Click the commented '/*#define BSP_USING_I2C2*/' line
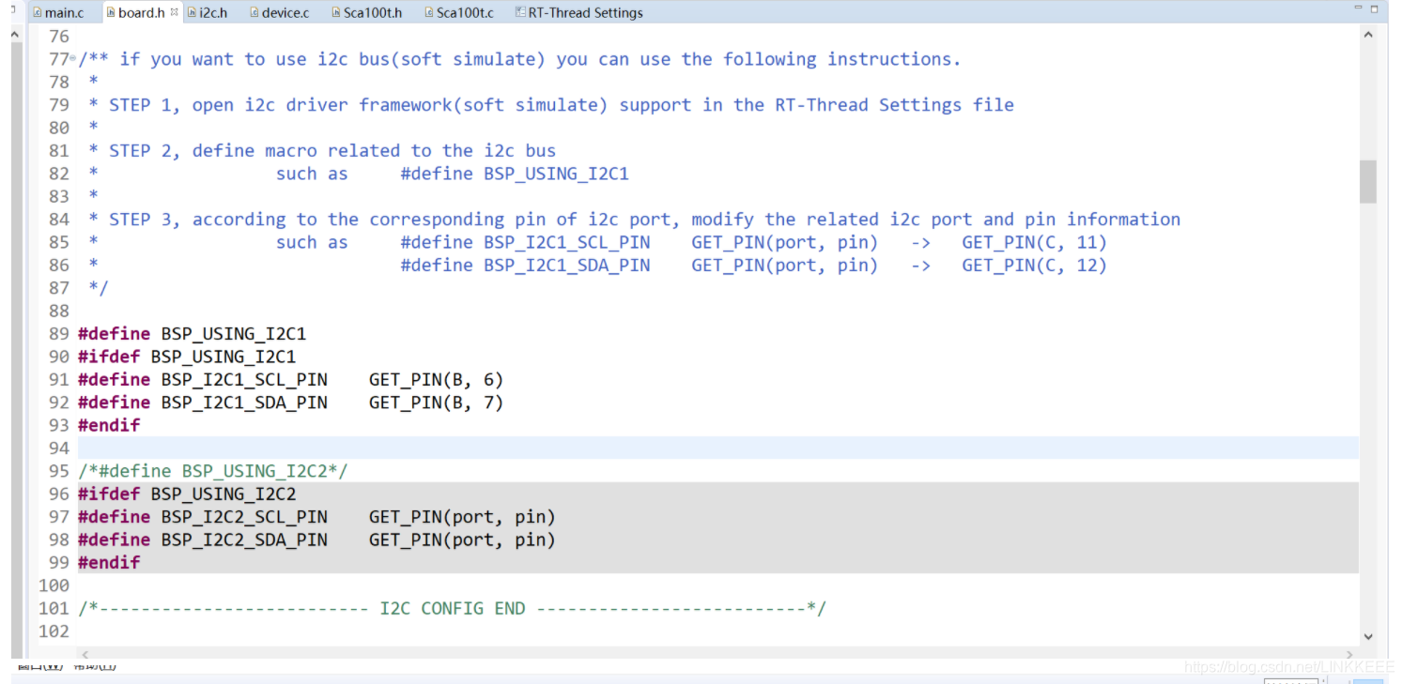The image size is (1403, 684). pyautogui.click(x=213, y=471)
